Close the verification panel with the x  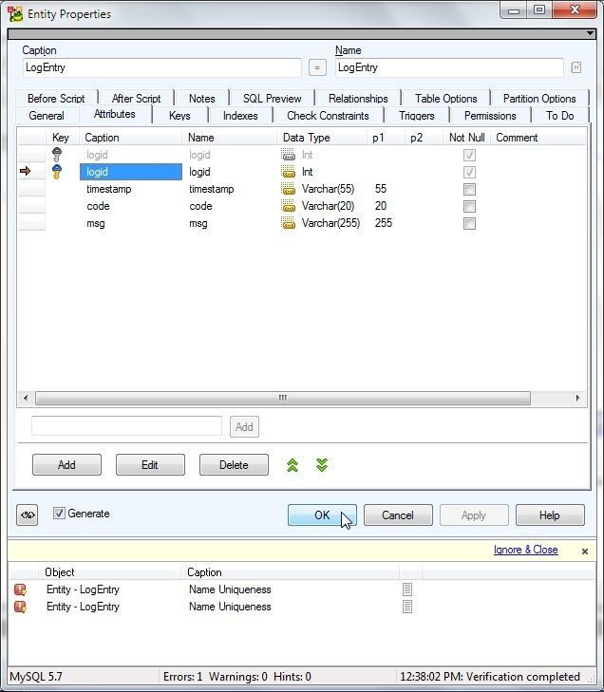tap(585, 552)
